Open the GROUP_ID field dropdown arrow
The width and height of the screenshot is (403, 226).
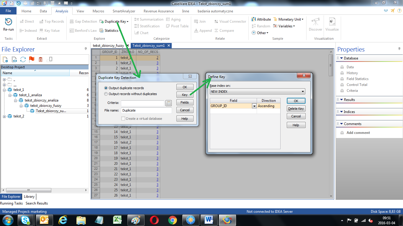click(254, 106)
